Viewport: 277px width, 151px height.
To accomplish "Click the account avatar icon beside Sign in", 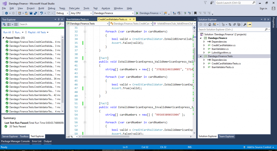I will click(x=273, y=8).
